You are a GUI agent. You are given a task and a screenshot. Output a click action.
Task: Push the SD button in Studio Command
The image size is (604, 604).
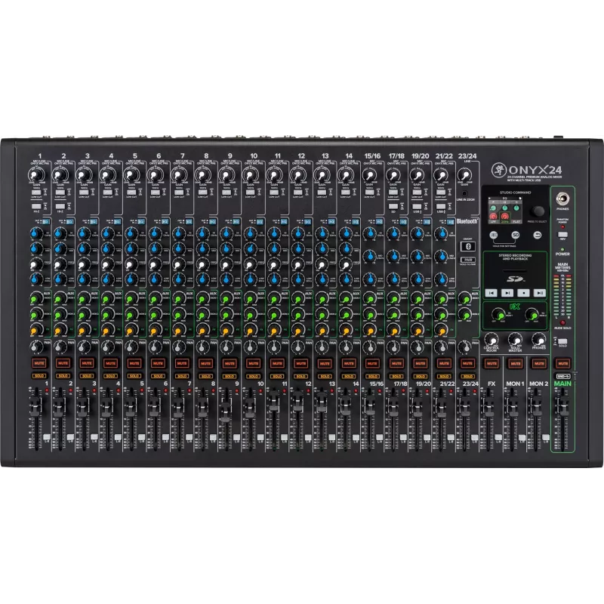516,235
